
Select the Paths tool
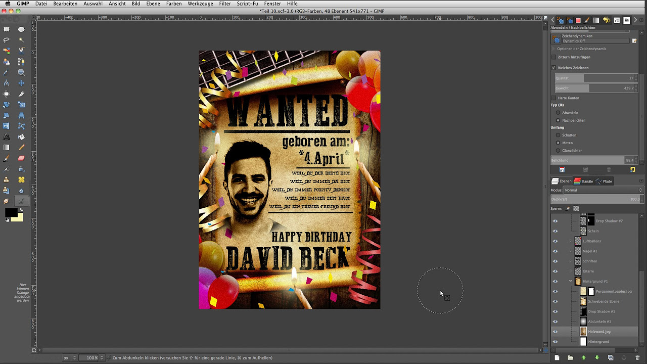[x=21, y=62]
